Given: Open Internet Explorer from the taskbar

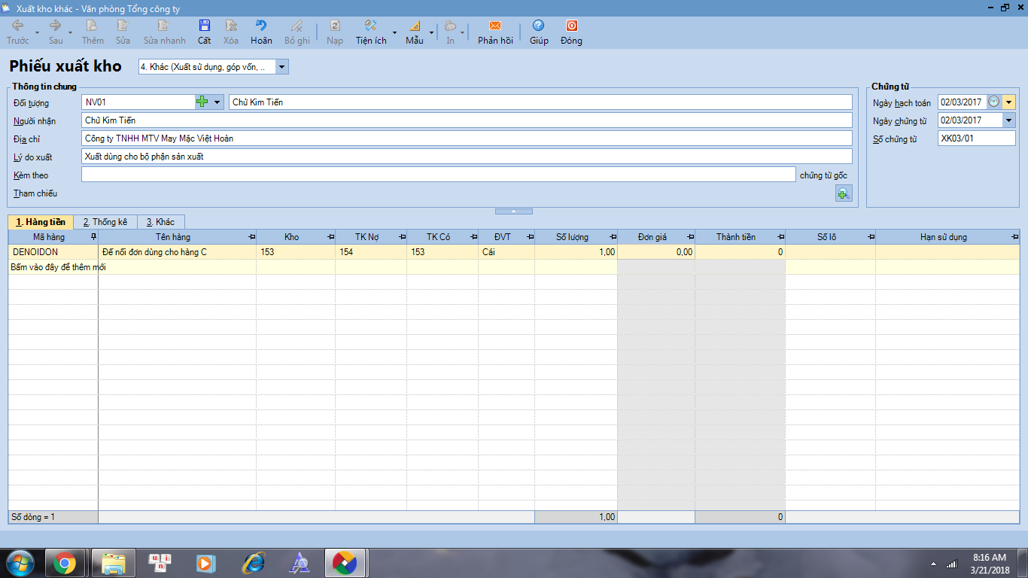Looking at the screenshot, I should 253,563.
